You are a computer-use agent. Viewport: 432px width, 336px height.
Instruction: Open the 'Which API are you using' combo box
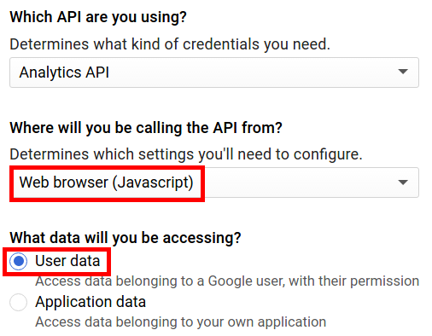[214, 72]
